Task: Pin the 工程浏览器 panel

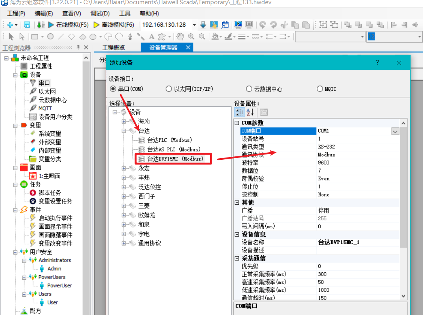Action: pos(78,47)
